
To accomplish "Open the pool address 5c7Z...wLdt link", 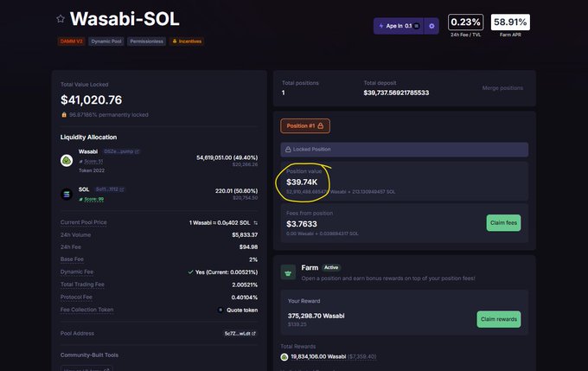I will (240, 333).
